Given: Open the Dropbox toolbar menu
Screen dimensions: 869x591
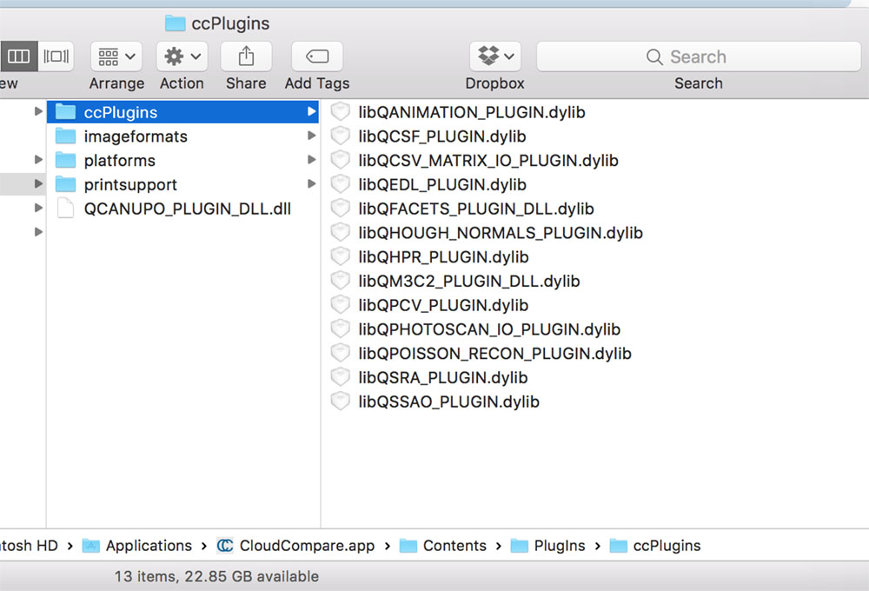Looking at the screenshot, I should (494, 57).
